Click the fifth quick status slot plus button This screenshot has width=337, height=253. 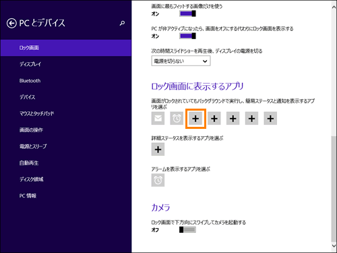tap(233, 118)
